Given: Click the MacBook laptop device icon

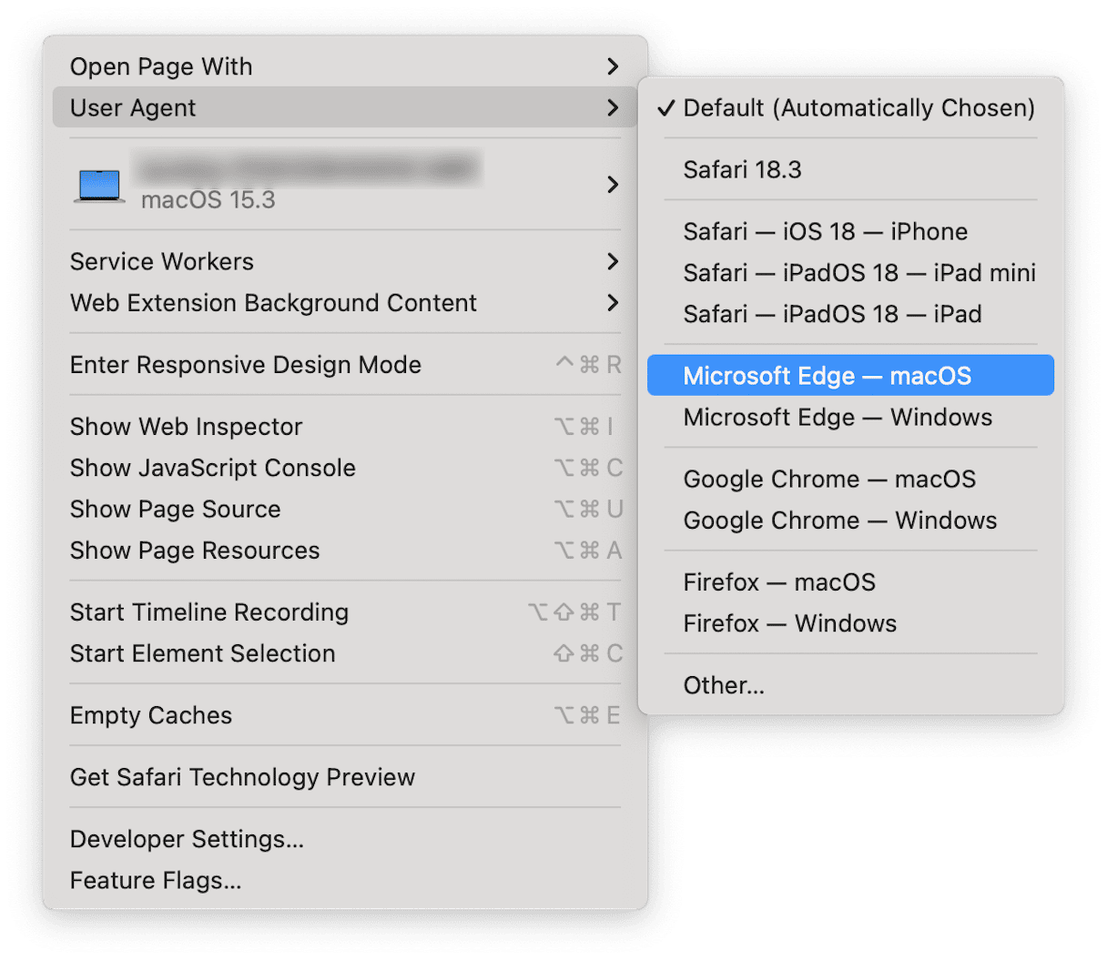Looking at the screenshot, I should [x=99, y=186].
